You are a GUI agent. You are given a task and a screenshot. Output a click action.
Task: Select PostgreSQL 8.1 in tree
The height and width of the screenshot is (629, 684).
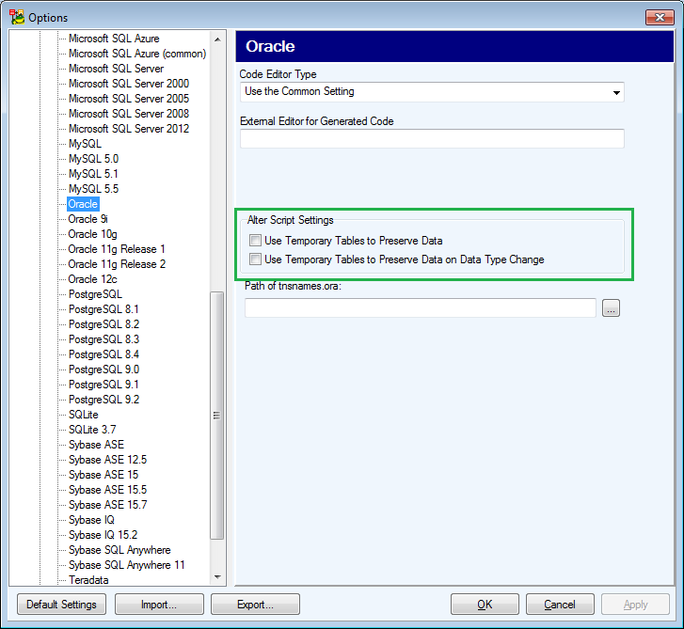[103, 309]
